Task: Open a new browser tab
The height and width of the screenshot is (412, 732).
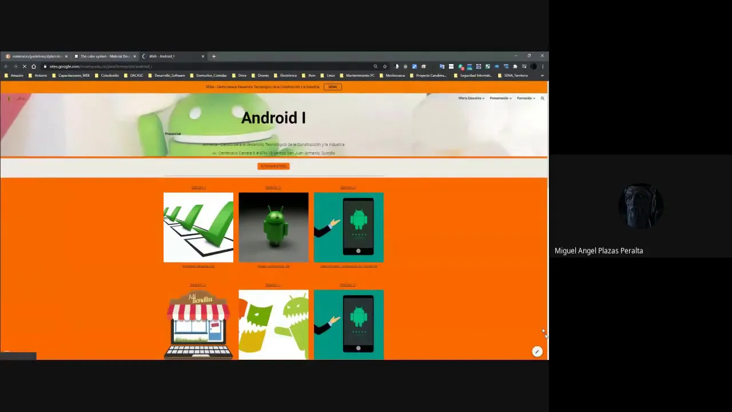Action: (x=213, y=56)
